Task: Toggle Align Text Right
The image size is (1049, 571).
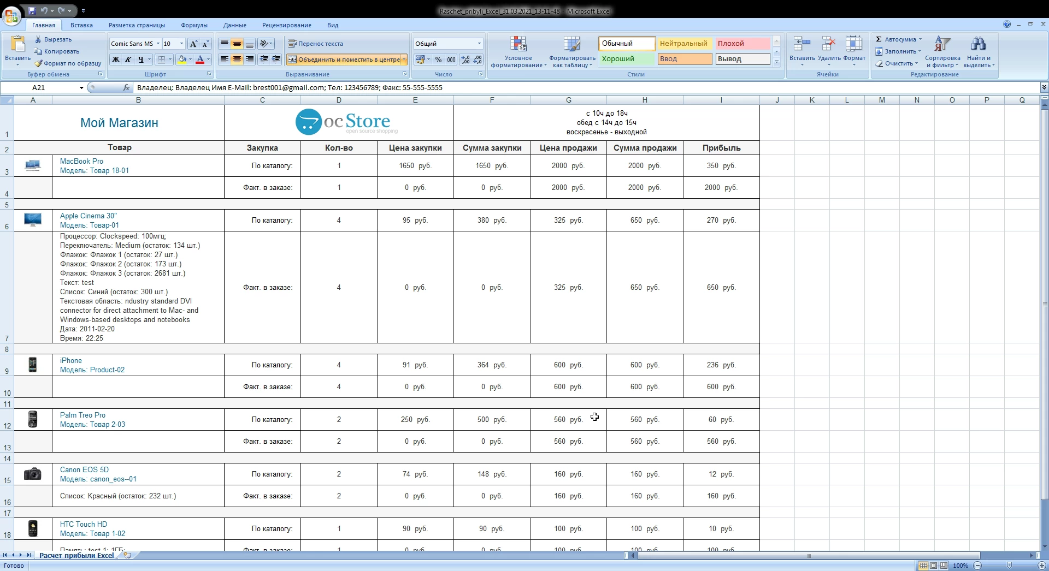Action: pos(249,60)
